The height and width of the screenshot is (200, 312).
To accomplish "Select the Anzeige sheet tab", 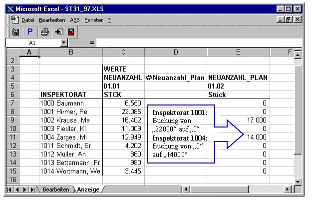I will [x=87, y=190].
